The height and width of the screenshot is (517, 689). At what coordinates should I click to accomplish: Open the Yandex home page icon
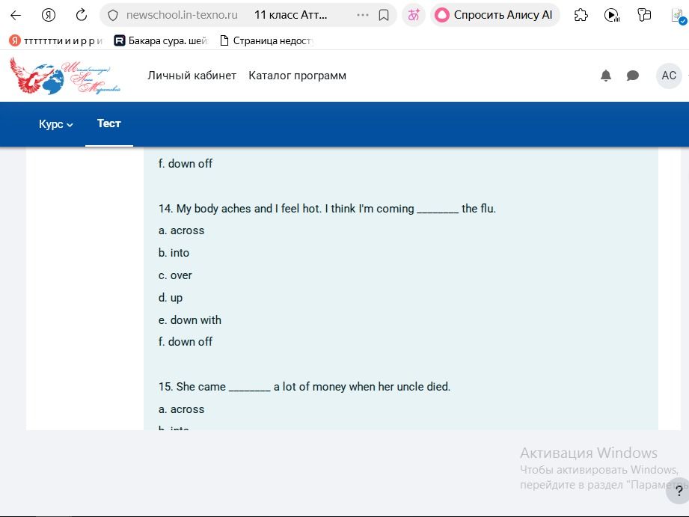49,16
